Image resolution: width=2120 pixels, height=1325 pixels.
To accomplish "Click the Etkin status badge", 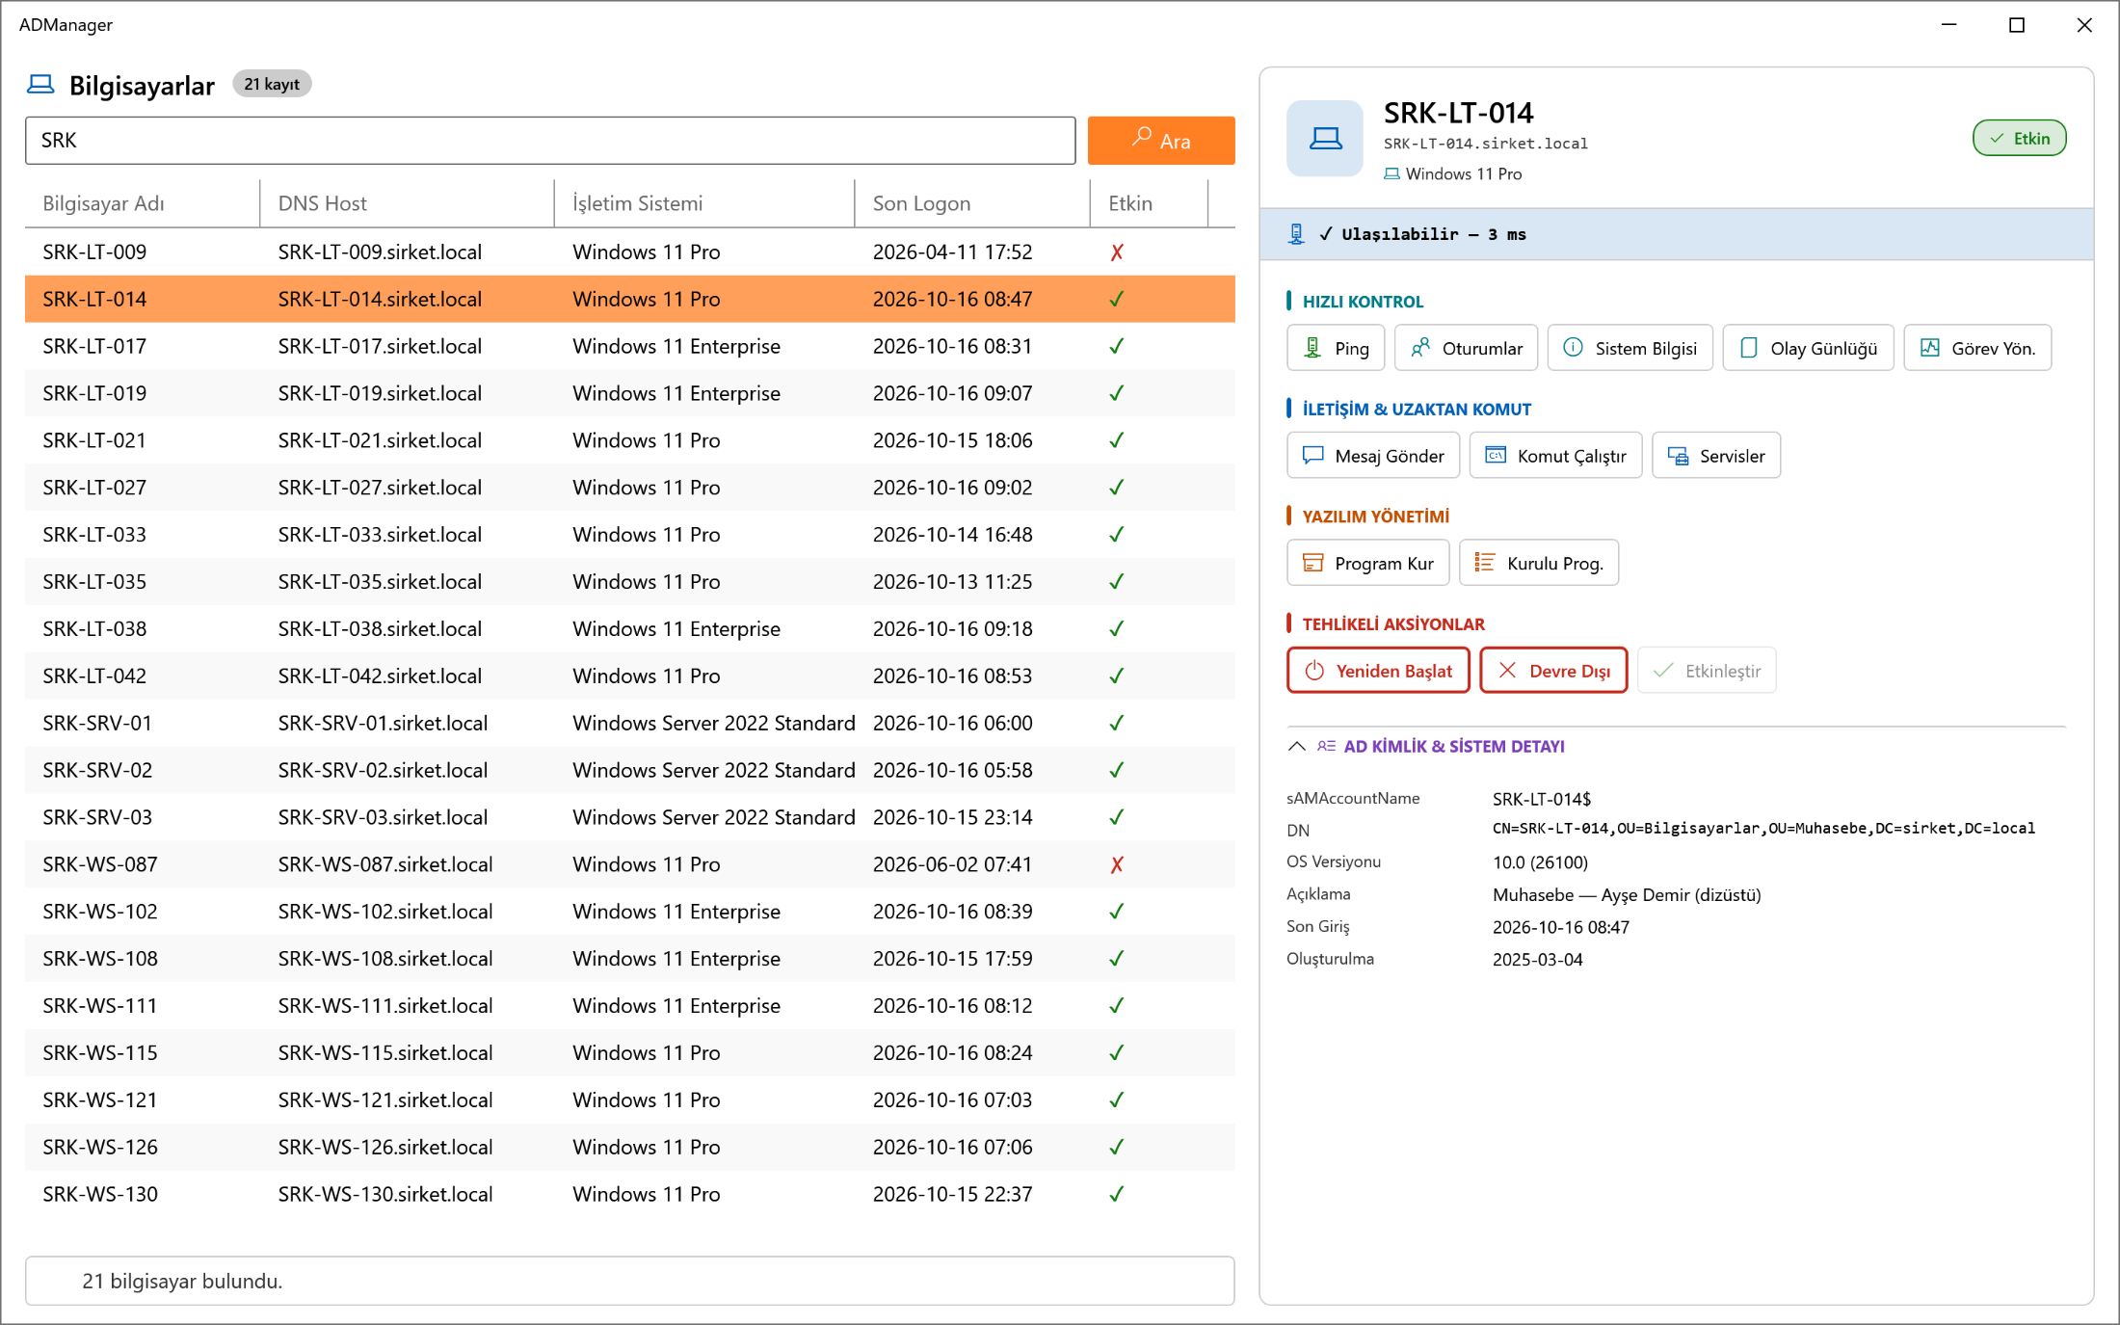I will 2019,138.
